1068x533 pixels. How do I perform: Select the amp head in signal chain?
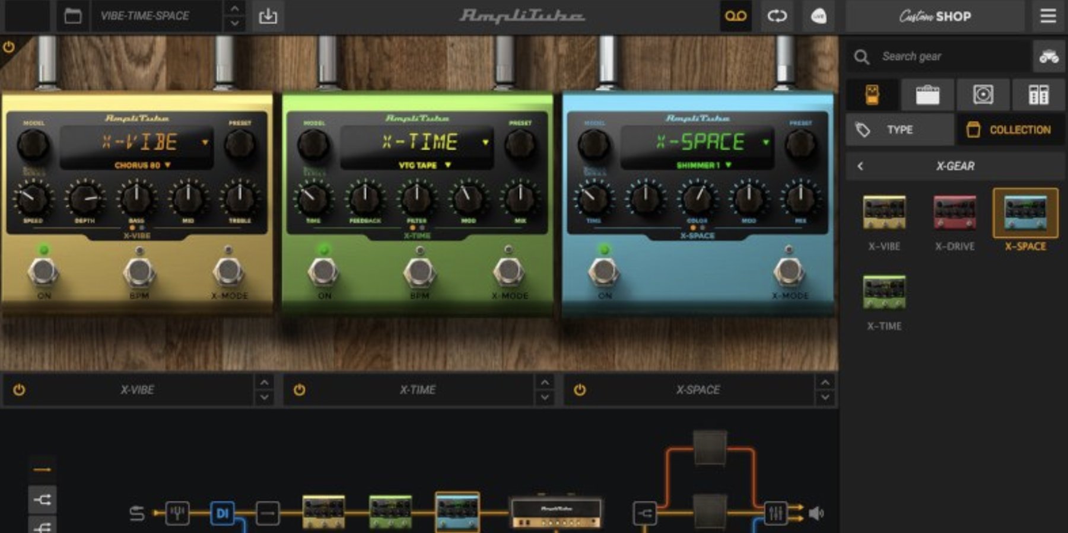pyautogui.click(x=556, y=513)
